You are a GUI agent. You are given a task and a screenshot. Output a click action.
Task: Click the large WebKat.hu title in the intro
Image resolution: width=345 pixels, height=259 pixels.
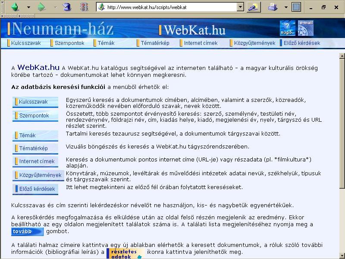[38, 67]
